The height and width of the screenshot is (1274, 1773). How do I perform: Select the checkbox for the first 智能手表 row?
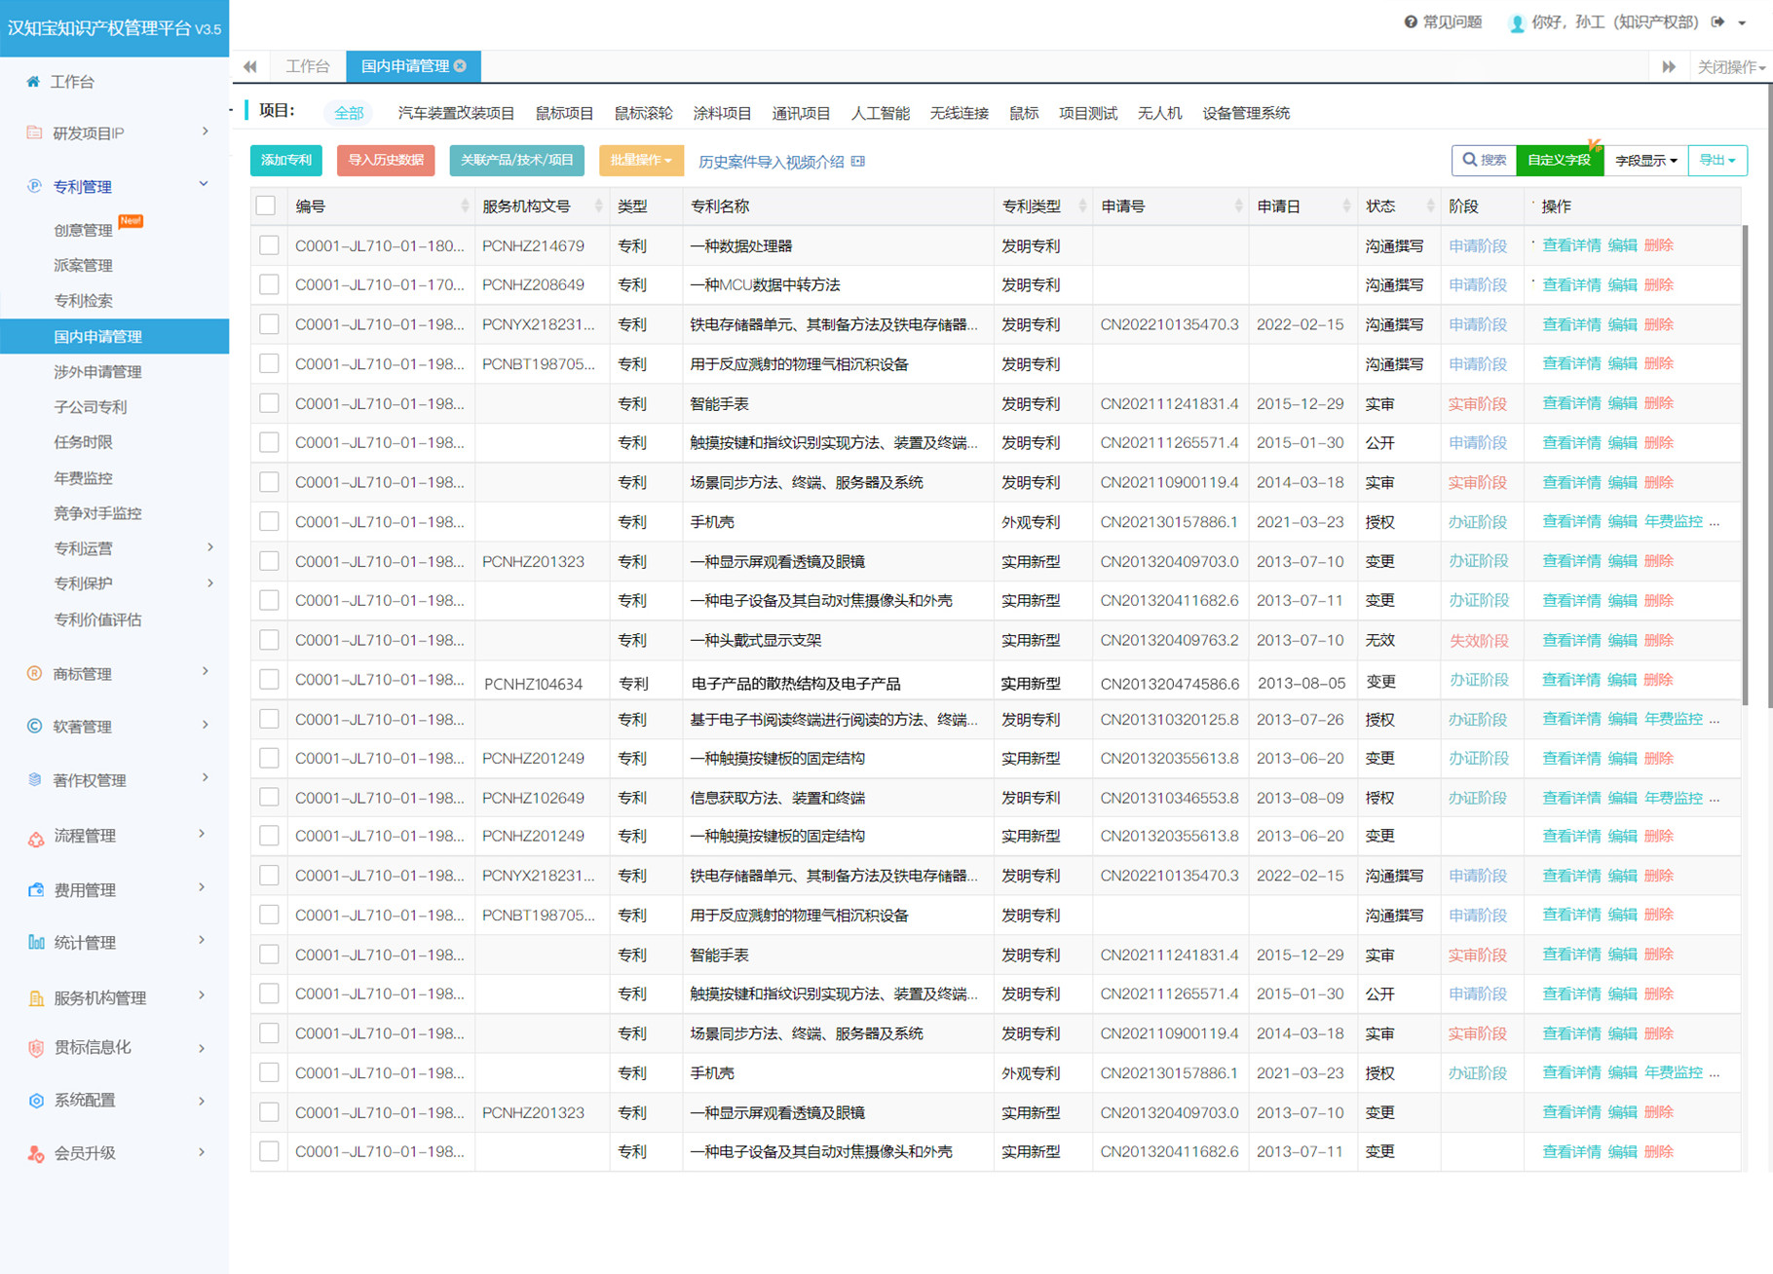pos(269,403)
